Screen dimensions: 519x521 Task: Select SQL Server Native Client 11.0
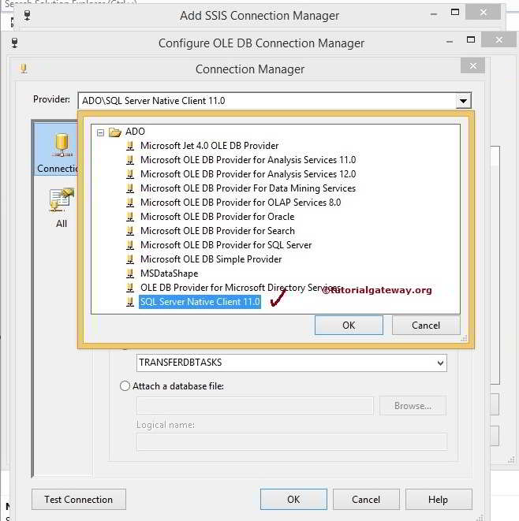[200, 302]
